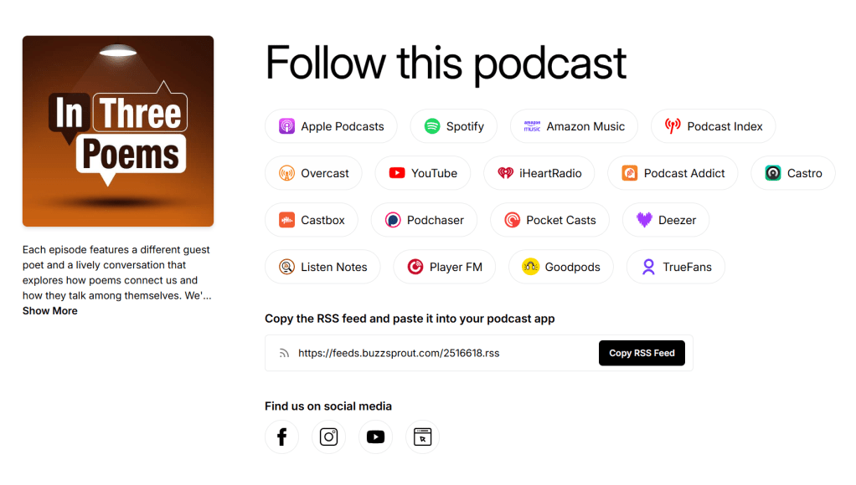This screenshot has width=856, height=485.
Task: Open the Facebook social media icon
Action: (x=281, y=436)
